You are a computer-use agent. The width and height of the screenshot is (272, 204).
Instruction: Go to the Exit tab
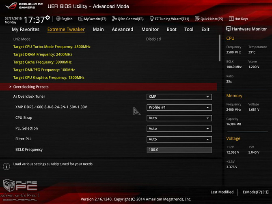point(205,29)
